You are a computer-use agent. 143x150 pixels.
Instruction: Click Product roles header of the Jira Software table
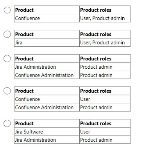click(105, 123)
